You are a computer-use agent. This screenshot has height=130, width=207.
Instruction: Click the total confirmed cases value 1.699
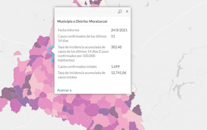pyautogui.click(x=115, y=67)
